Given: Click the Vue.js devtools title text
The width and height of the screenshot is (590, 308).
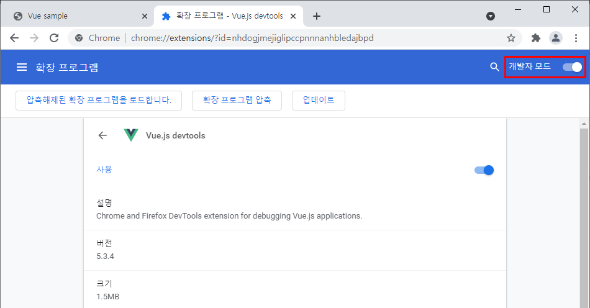Looking at the screenshot, I should [175, 135].
